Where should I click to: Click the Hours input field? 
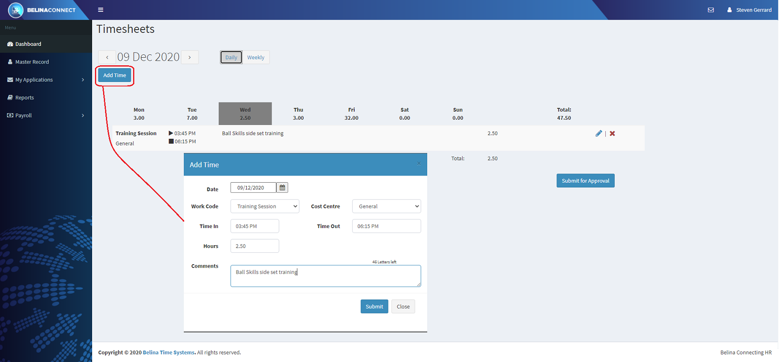255,246
